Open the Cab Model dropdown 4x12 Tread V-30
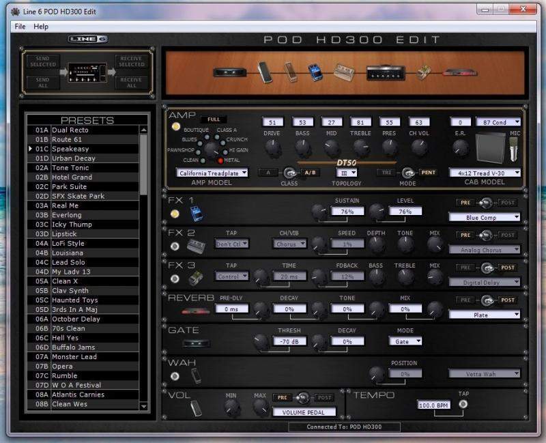The height and width of the screenshot is (443, 546). [x=485, y=173]
